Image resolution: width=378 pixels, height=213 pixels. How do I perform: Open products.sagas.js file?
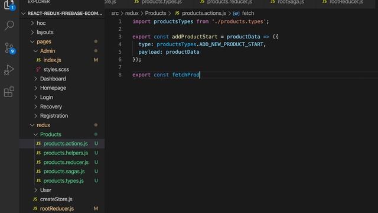(x=64, y=172)
